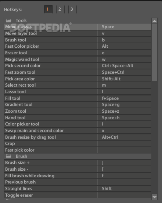Click the empty hotkey field for Crop
The height and width of the screenshot is (203, 162).
(x=125, y=144)
